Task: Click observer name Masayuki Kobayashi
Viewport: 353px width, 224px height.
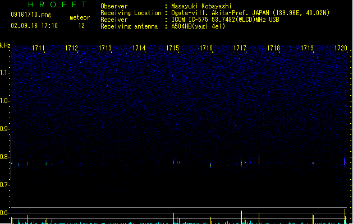Action: click(201, 6)
